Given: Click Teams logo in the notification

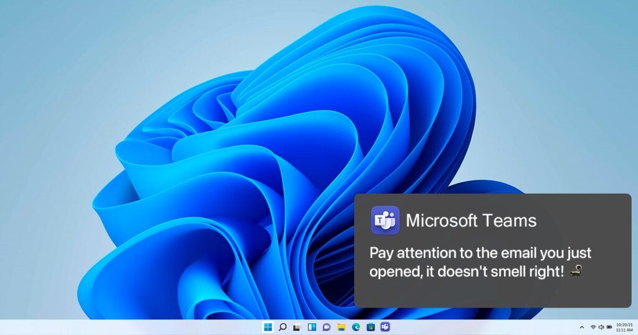Looking at the screenshot, I should 385,220.
